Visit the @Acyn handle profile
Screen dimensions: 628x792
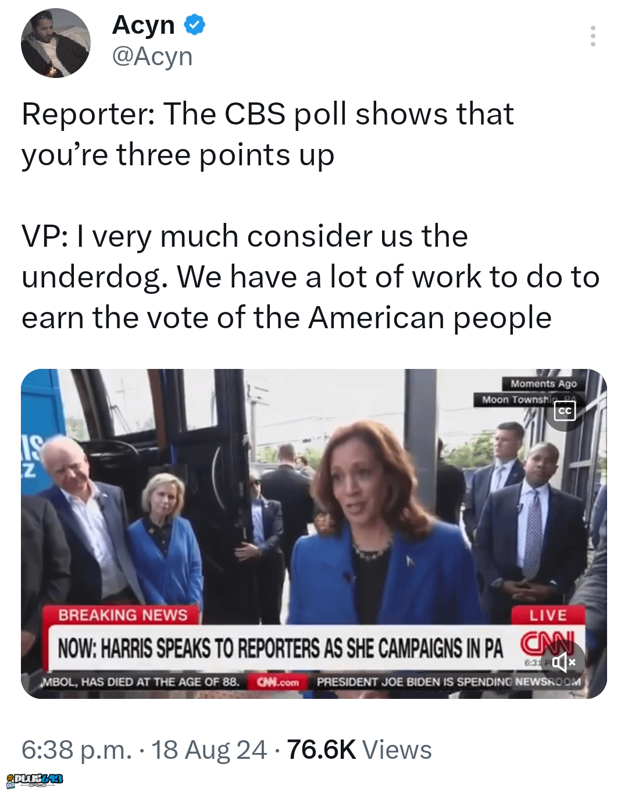point(152,56)
